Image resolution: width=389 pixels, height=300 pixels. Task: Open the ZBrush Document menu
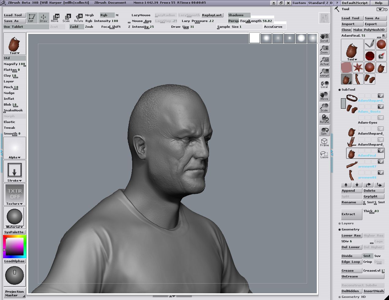pos(110,3)
